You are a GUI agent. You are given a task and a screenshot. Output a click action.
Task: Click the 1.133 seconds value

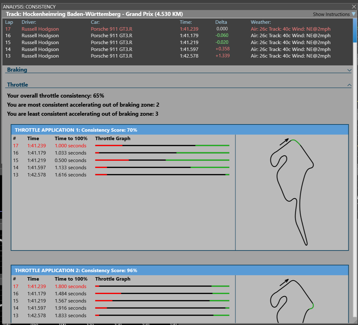coord(71,168)
